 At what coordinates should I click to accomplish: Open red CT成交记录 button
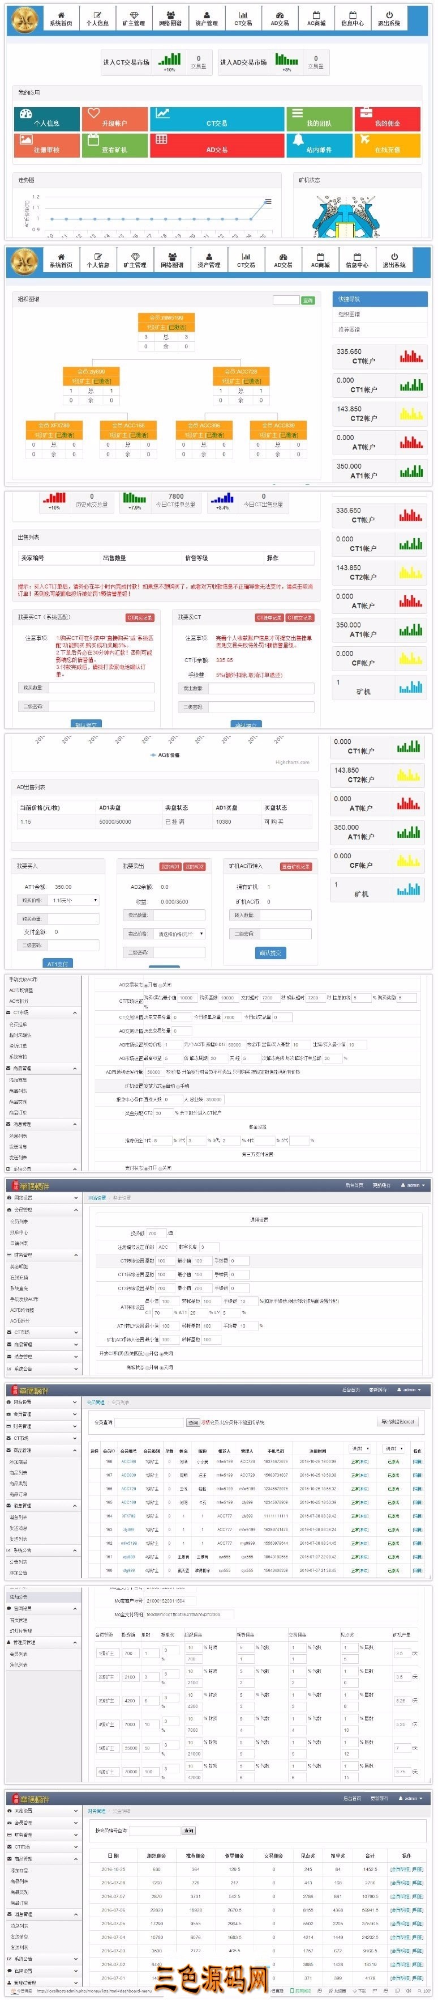[x=300, y=618]
